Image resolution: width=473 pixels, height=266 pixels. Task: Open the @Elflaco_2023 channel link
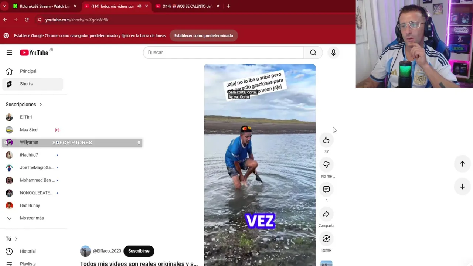pyautogui.click(x=107, y=251)
